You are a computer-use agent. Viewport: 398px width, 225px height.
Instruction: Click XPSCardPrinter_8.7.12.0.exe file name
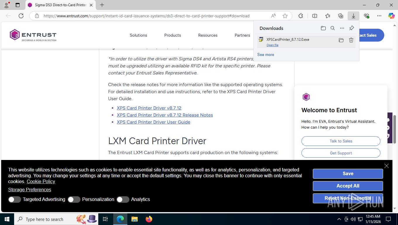tap(288, 39)
